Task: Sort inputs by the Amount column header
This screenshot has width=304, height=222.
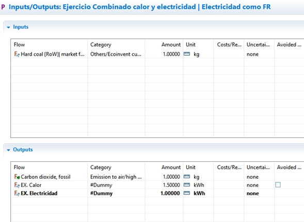Action: [x=171, y=45]
